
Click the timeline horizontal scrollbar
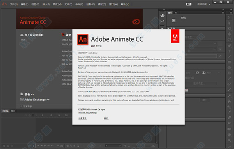tap(113, 146)
